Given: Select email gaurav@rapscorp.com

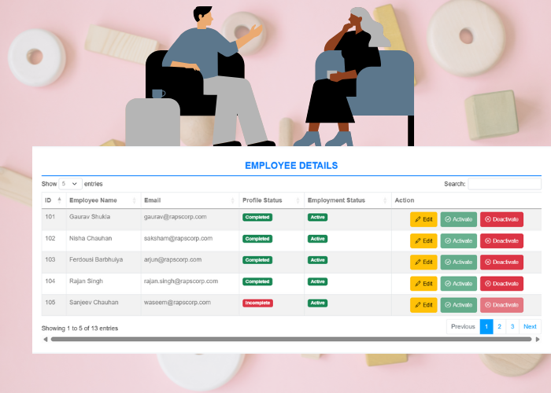Looking at the screenshot, I should coord(175,217).
